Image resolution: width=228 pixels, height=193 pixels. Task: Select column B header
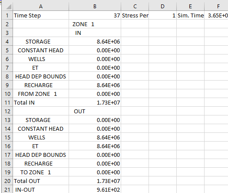point(95,7)
